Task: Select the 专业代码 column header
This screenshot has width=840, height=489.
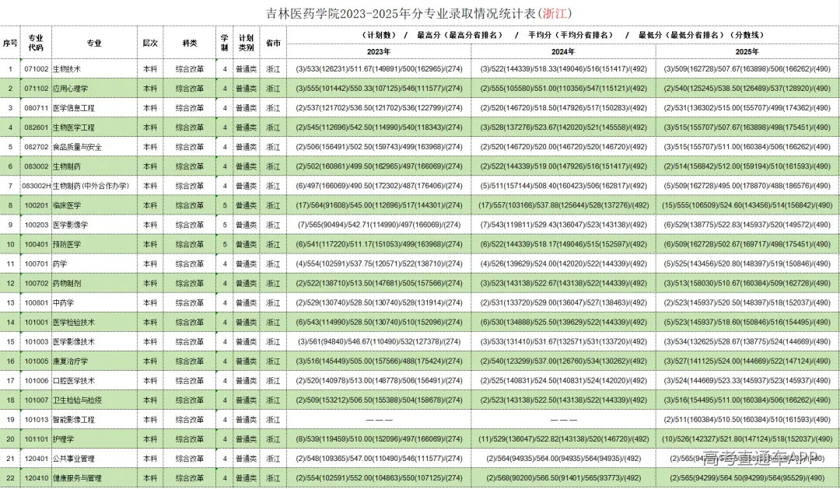Action: pyautogui.click(x=36, y=43)
